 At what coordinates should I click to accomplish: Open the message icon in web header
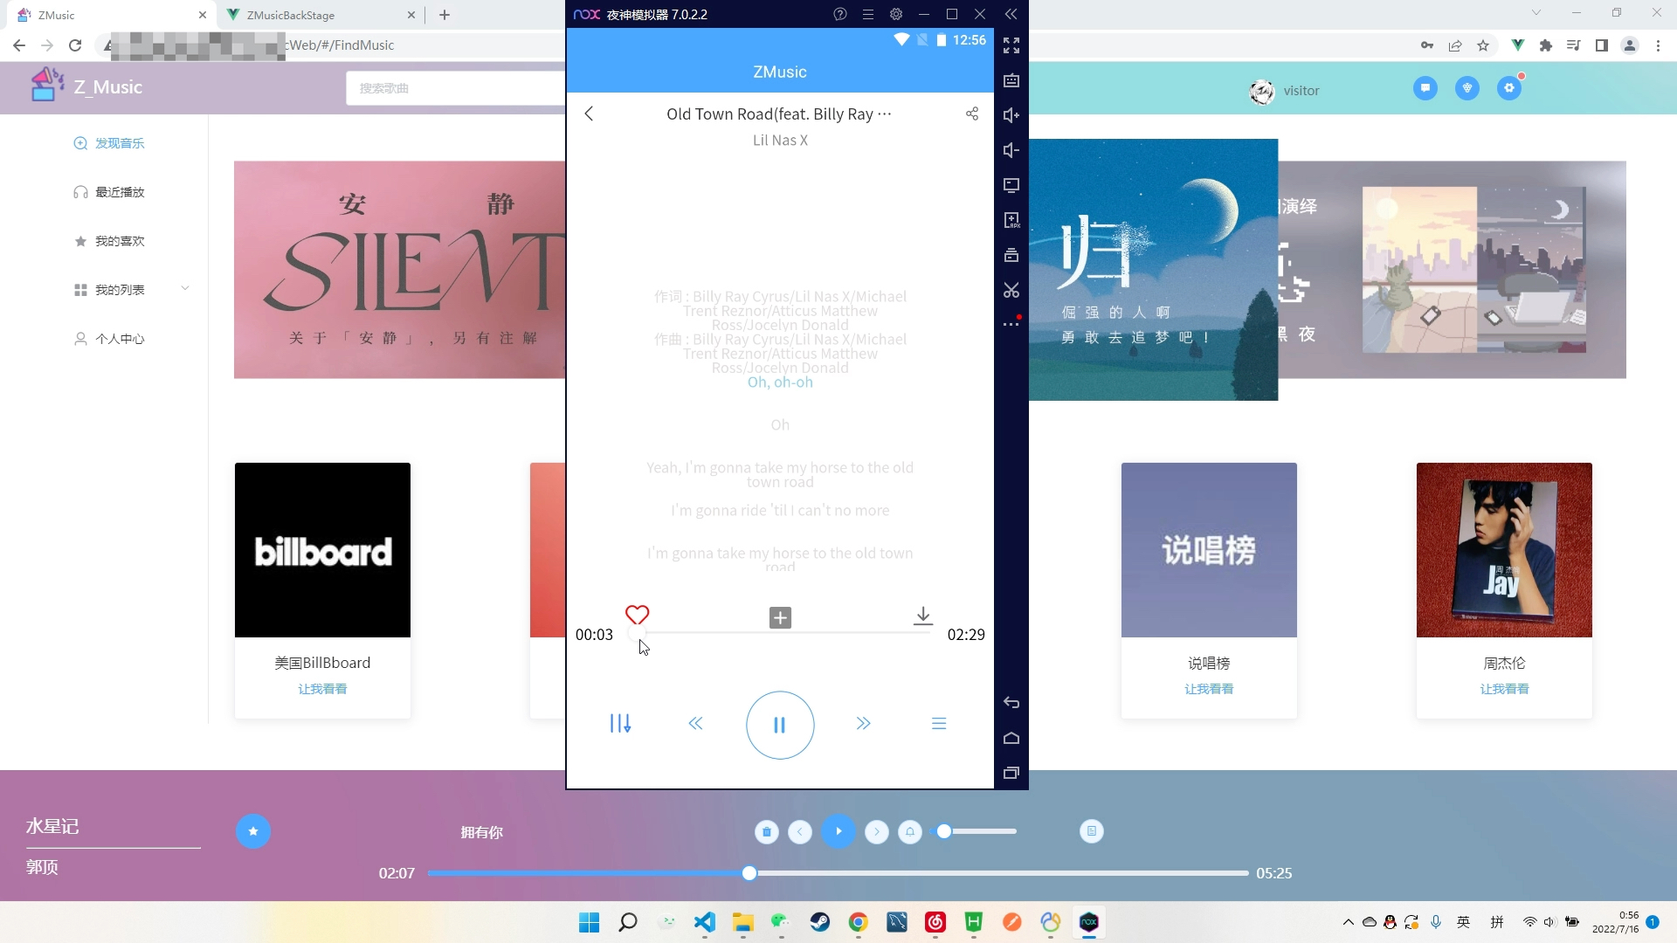coord(1425,88)
